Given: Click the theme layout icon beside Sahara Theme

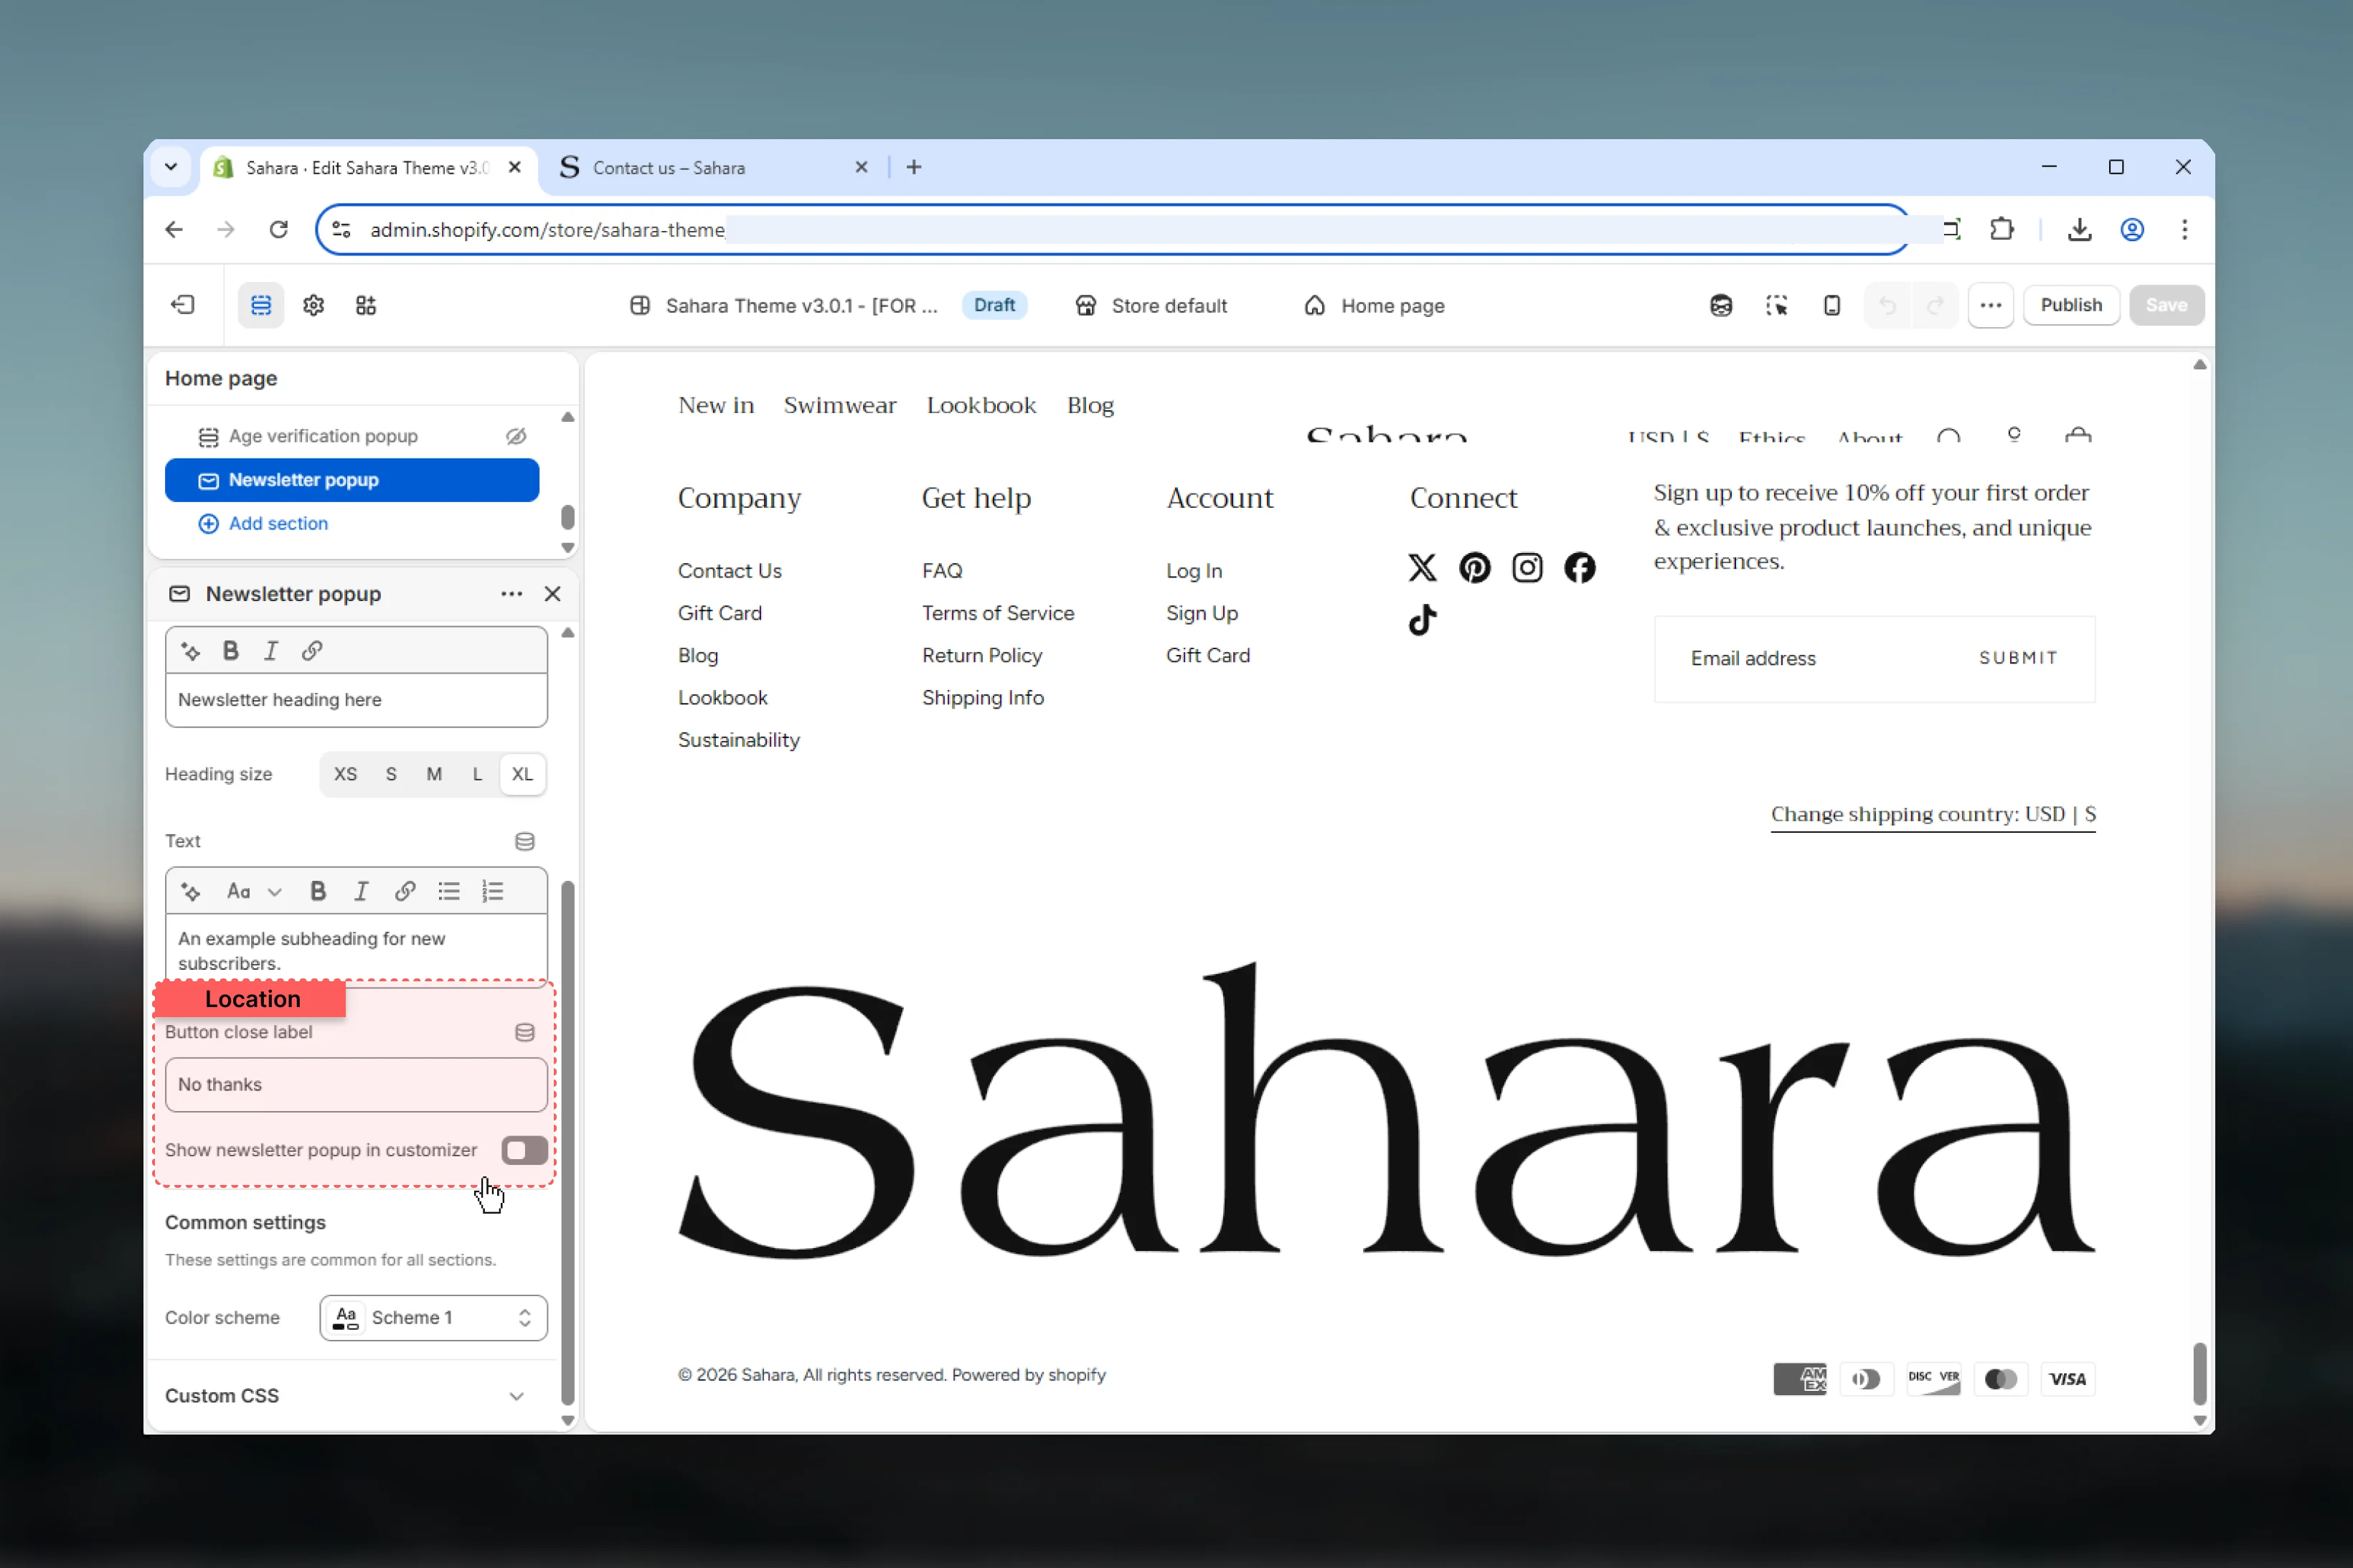Looking at the screenshot, I should (640, 305).
